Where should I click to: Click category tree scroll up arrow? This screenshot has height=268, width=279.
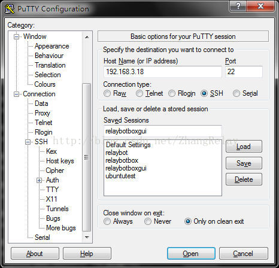pos(87,37)
